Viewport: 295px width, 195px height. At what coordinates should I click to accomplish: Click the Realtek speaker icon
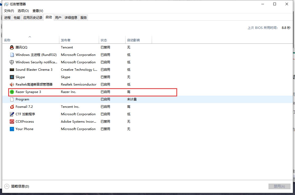pos(12,85)
